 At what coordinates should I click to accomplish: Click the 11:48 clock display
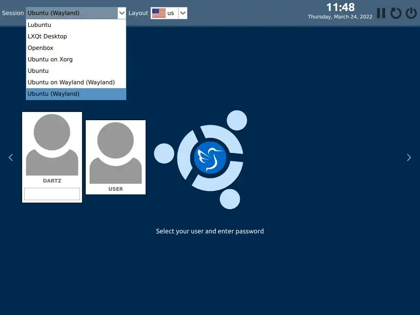340,7
